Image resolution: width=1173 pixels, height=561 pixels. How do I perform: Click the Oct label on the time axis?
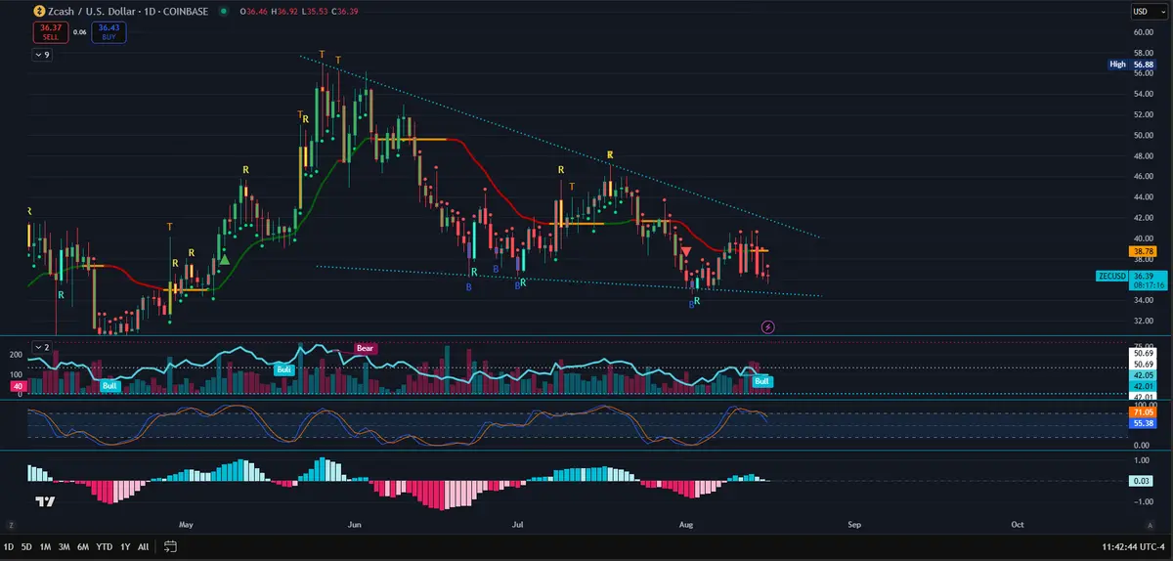[1017, 524]
